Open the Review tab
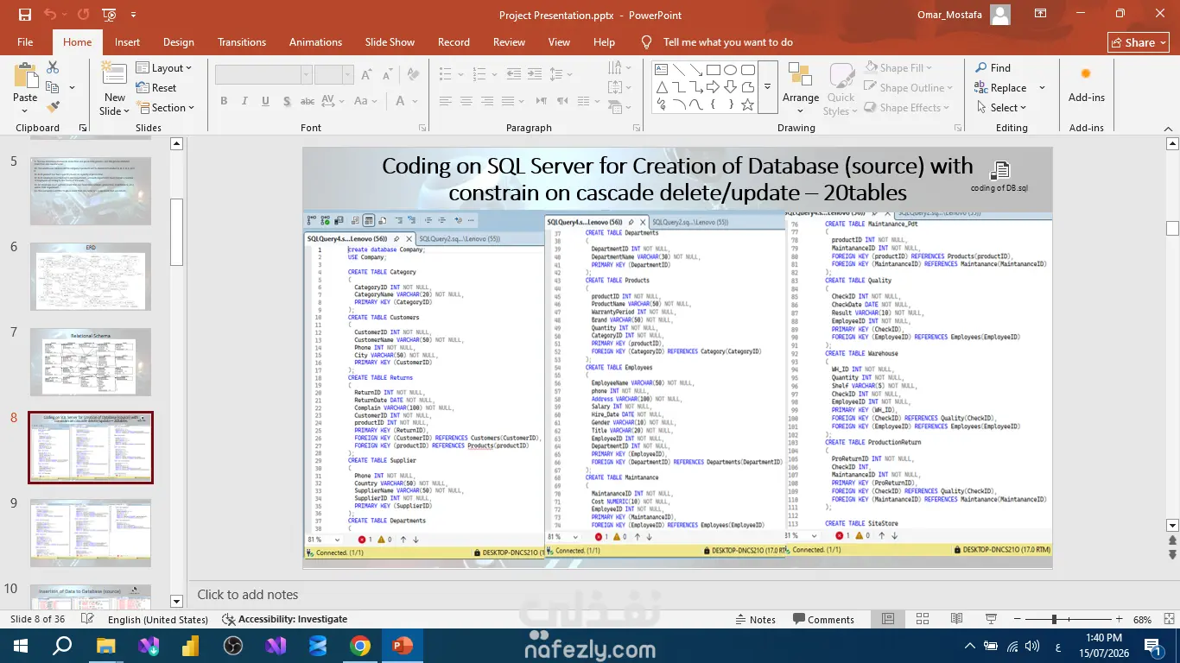Viewport: 1180px width, 663px height. coord(509,42)
